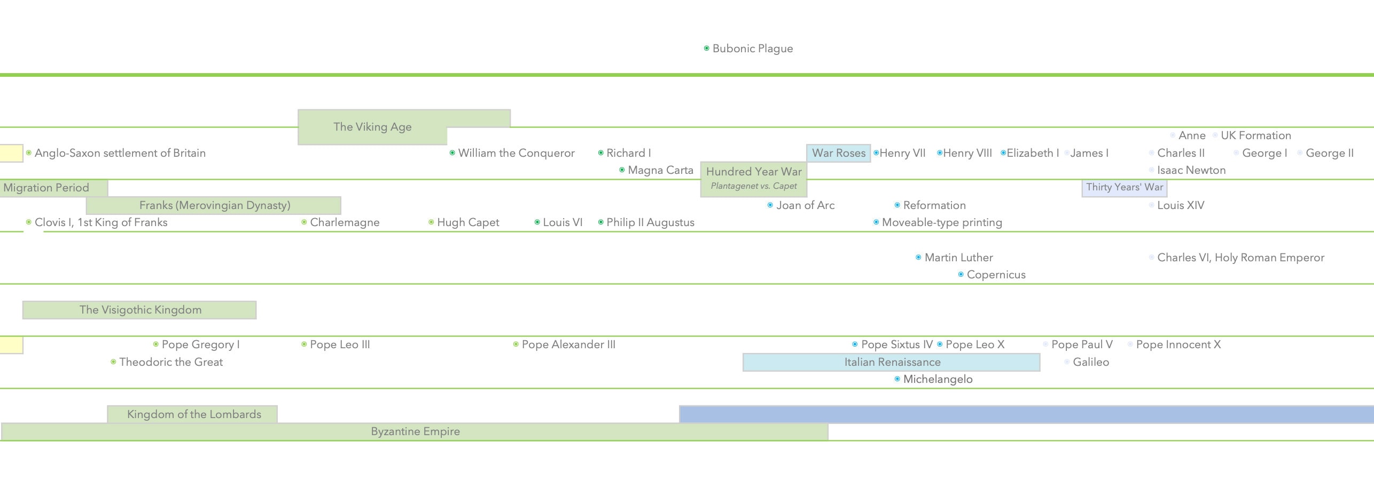Image resolution: width=1374 pixels, height=481 pixels.
Task: Click the Pope Gregory I marker
Action: click(x=155, y=344)
